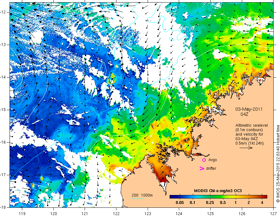280x217 pixels.
Task: Click the '0.5m/s (1kt 24h)' text
Action: click(x=249, y=143)
